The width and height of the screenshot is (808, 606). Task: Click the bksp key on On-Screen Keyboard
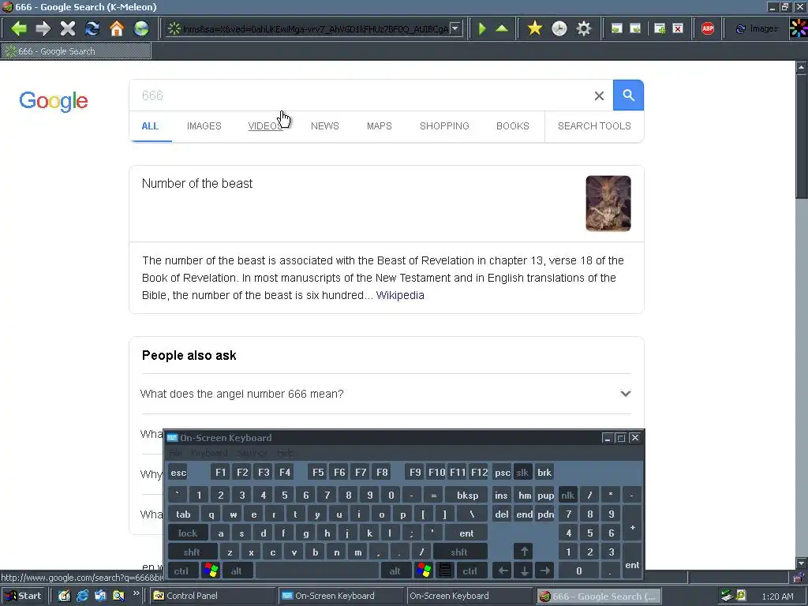467,496
